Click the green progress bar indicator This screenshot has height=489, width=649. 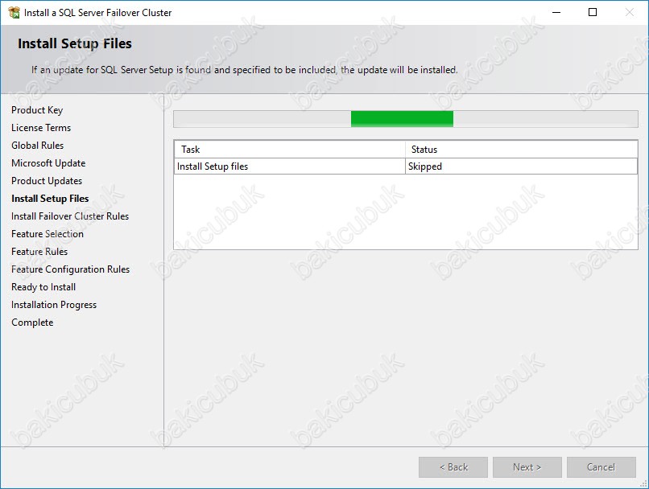(x=402, y=119)
